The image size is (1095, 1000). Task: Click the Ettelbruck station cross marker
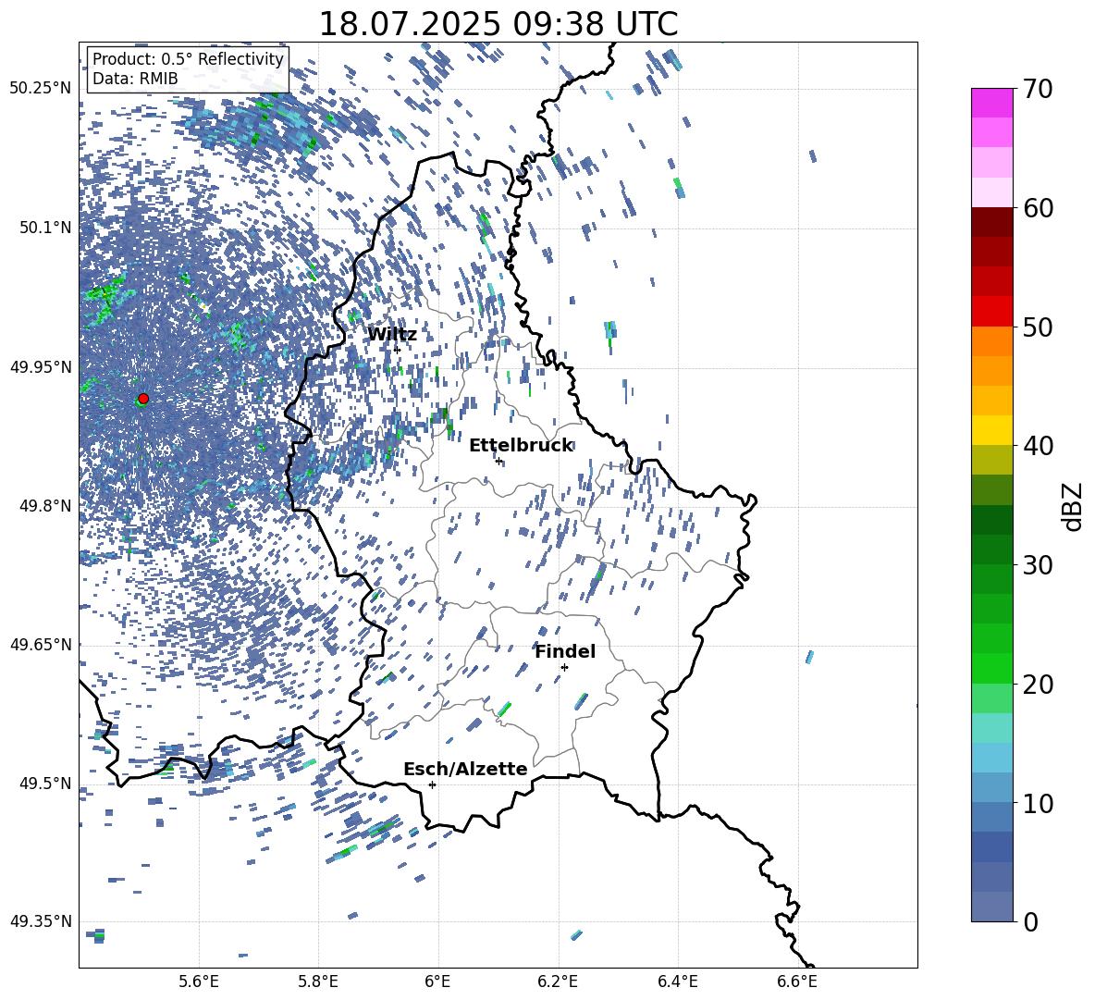click(x=498, y=461)
